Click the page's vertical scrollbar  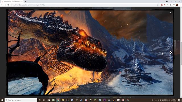[181, 53]
